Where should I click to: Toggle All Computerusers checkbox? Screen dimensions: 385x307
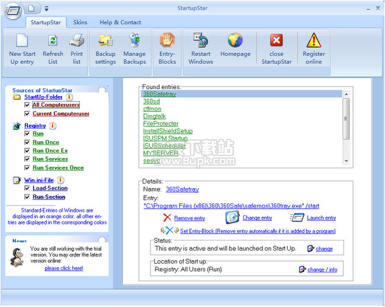pyautogui.click(x=27, y=105)
